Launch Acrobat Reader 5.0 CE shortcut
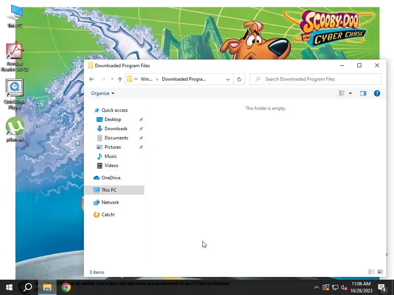Screen dimensions: 394x295 15,56
